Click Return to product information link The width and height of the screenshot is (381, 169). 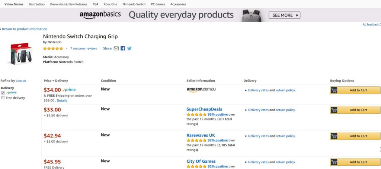[24, 29]
